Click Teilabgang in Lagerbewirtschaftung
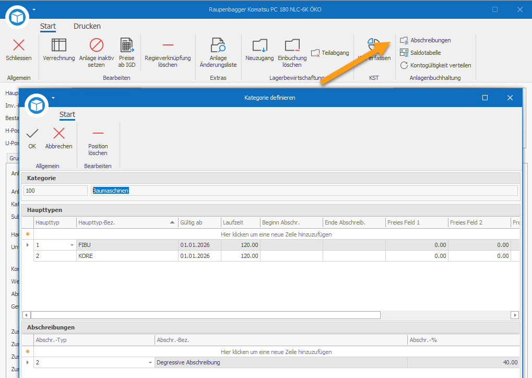This screenshot has width=532, height=378. click(330, 53)
